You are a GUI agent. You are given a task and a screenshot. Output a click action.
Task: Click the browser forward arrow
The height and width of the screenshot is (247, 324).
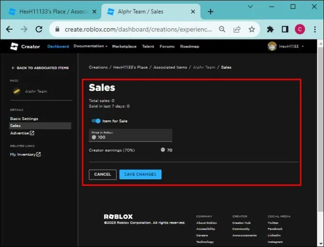pyautogui.click(x=24, y=29)
